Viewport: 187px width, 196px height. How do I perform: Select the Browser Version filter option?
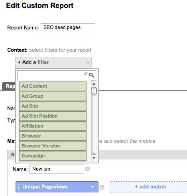pos(53,146)
